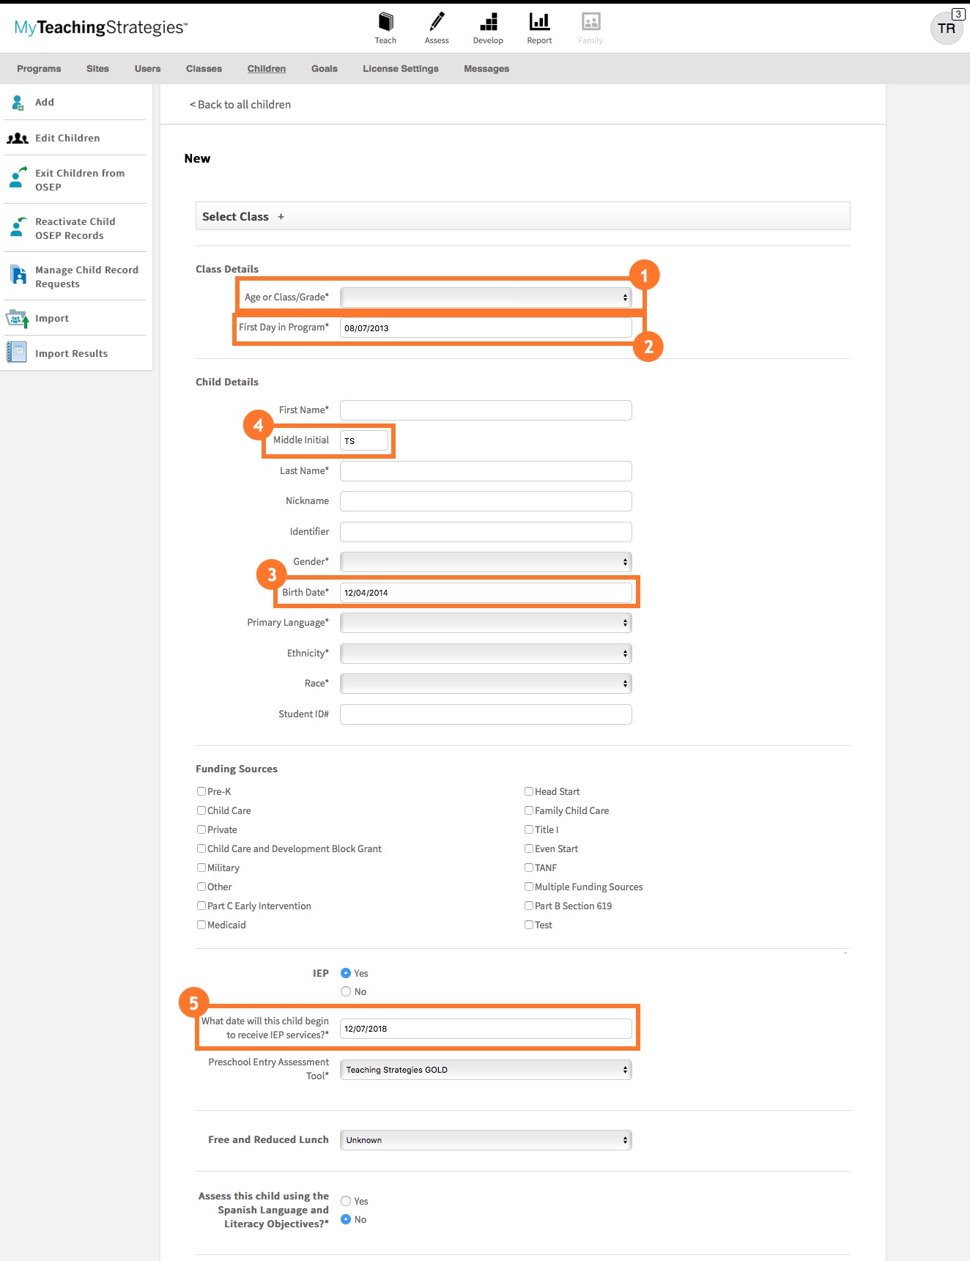Open the Report chart icon
Image resolution: width=970 pixels, height=1261 pixels.
(x=539, y=22)
